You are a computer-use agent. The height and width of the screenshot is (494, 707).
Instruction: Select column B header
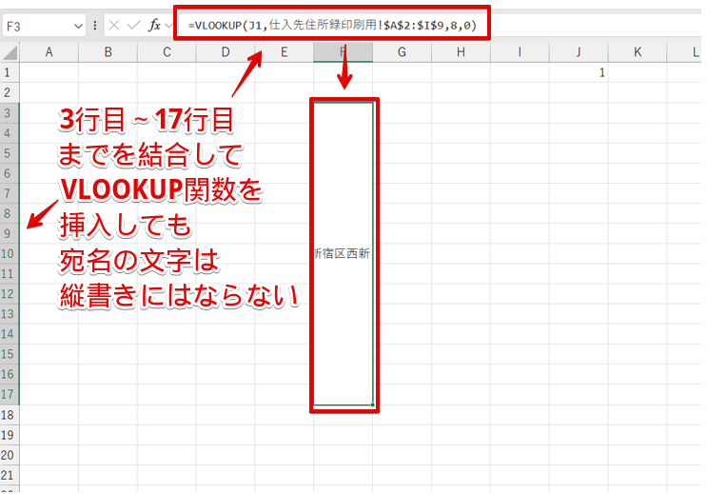[x=108, y=52]
